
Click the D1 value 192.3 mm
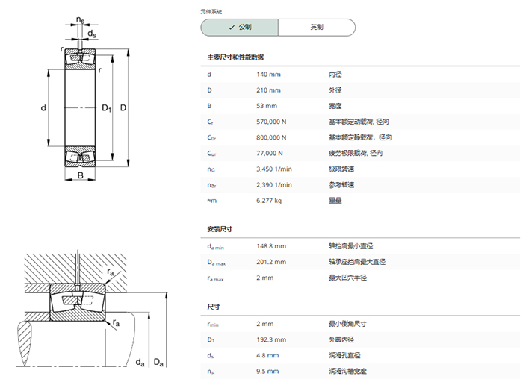(x=271, y=339)
